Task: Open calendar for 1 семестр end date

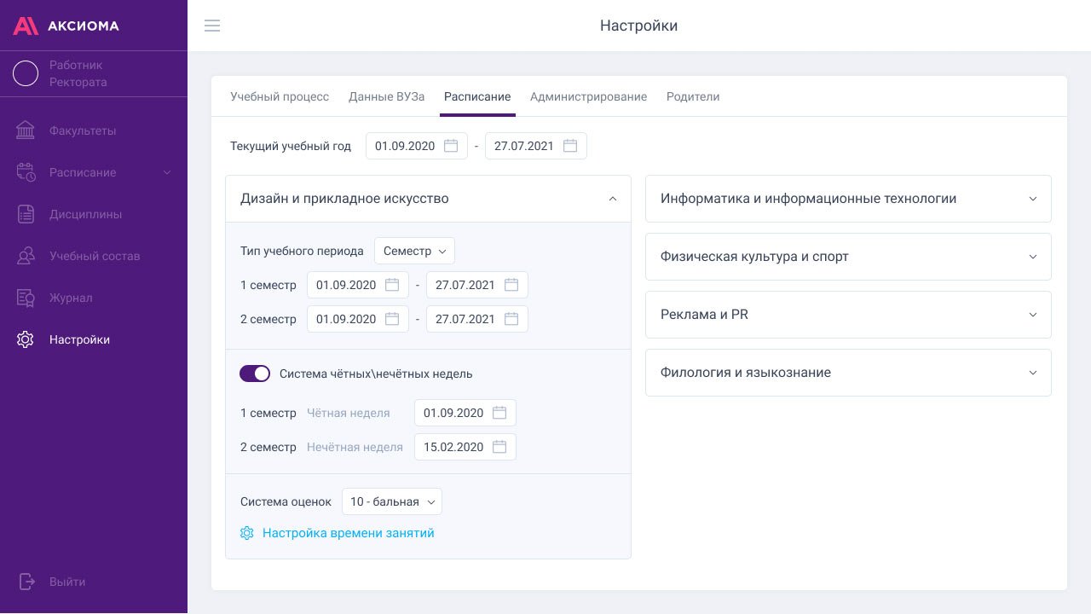Action: tap(511, 285)
